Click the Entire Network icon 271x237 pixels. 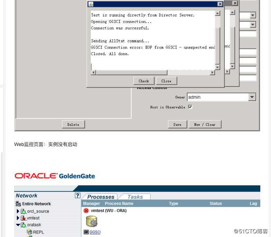tap(18, 204)
